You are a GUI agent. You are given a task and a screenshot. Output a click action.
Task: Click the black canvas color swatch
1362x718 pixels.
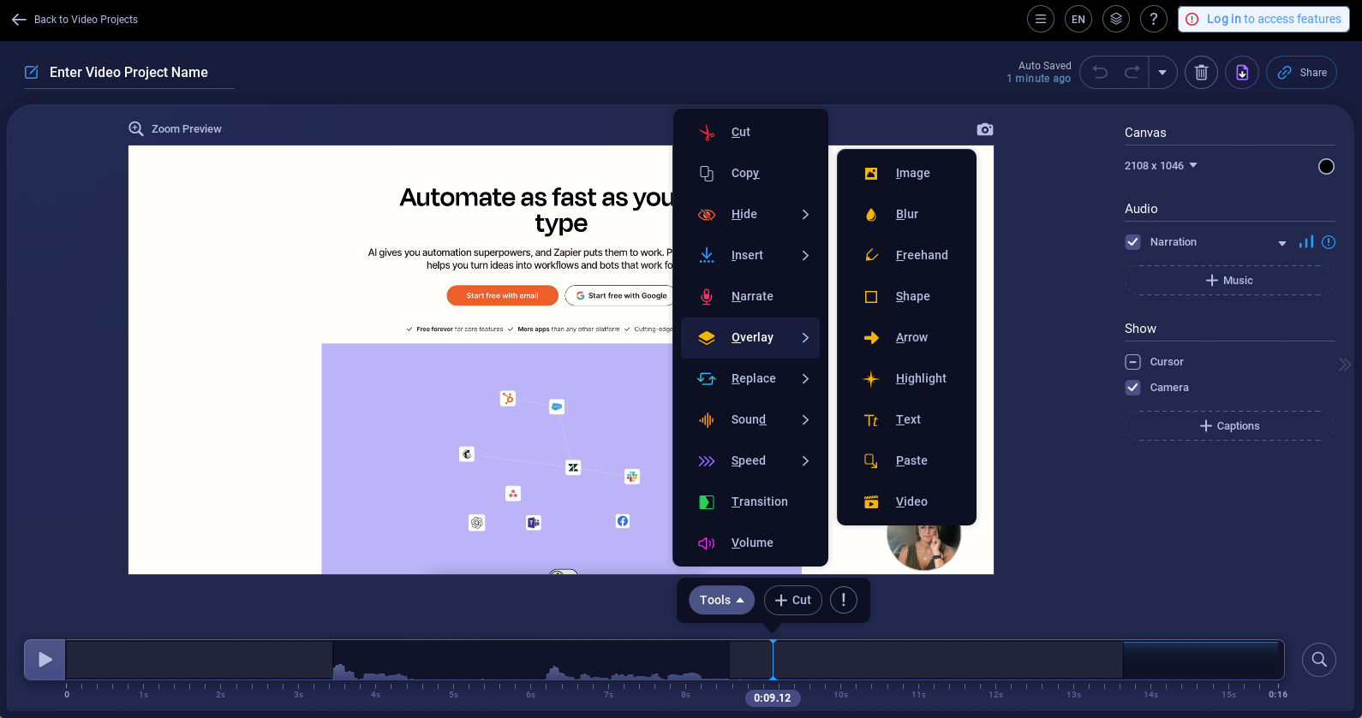pos(1326,166)
